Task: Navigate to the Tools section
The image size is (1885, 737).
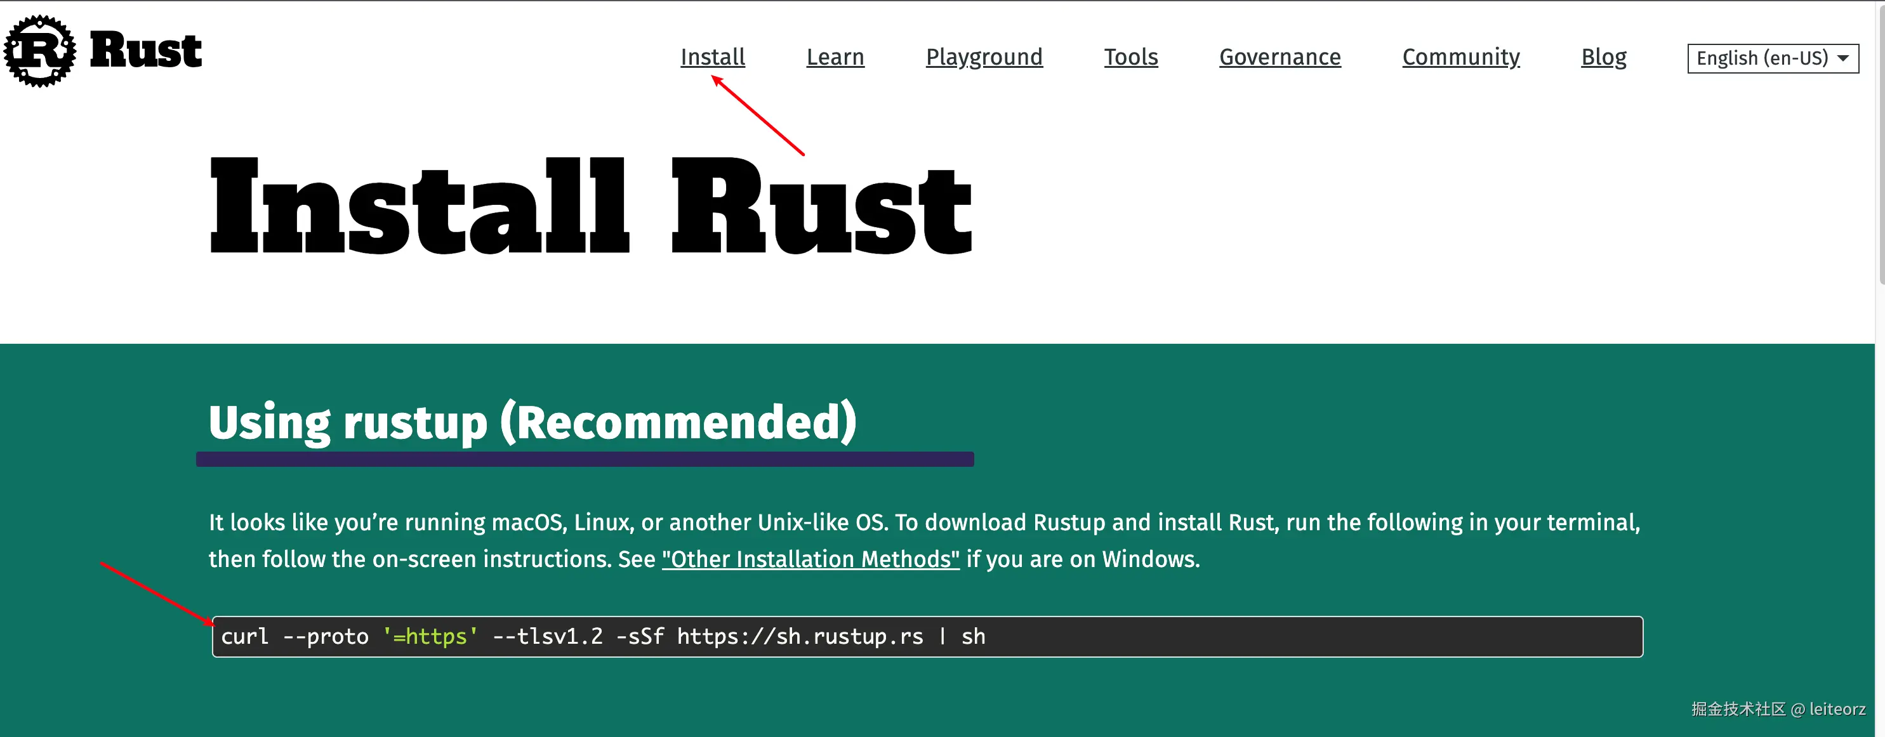Action: (1130, 57)
